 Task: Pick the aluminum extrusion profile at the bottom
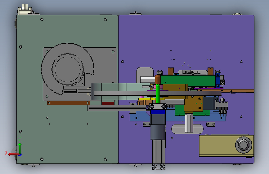(159, 154)
